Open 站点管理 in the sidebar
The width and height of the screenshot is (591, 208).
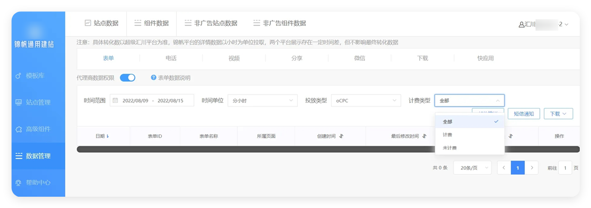(39, 103)
